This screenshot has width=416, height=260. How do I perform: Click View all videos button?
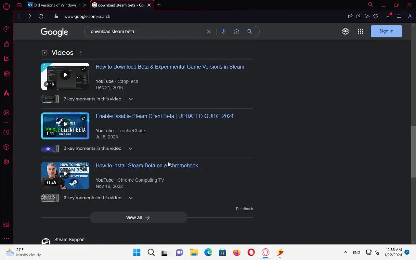pos(138,217)
